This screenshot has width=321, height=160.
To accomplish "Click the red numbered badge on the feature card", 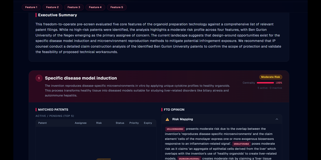I will pyautogui.click(x=39, y=78).
